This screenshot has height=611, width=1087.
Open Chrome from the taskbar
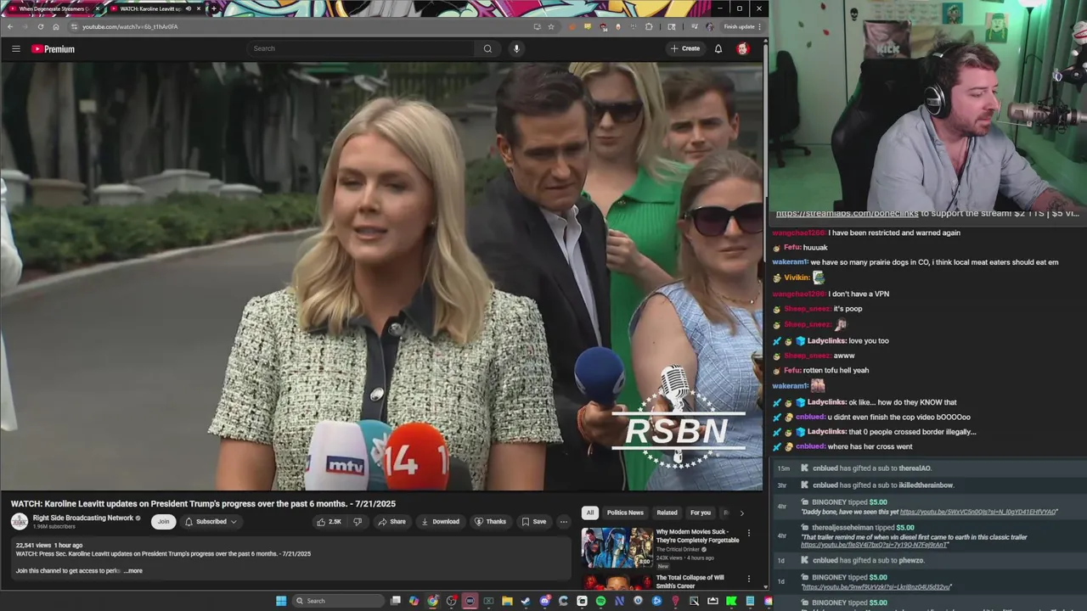[433, 601]
